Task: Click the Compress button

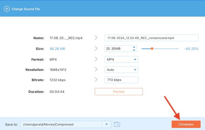Action: (x=186, y=124)
